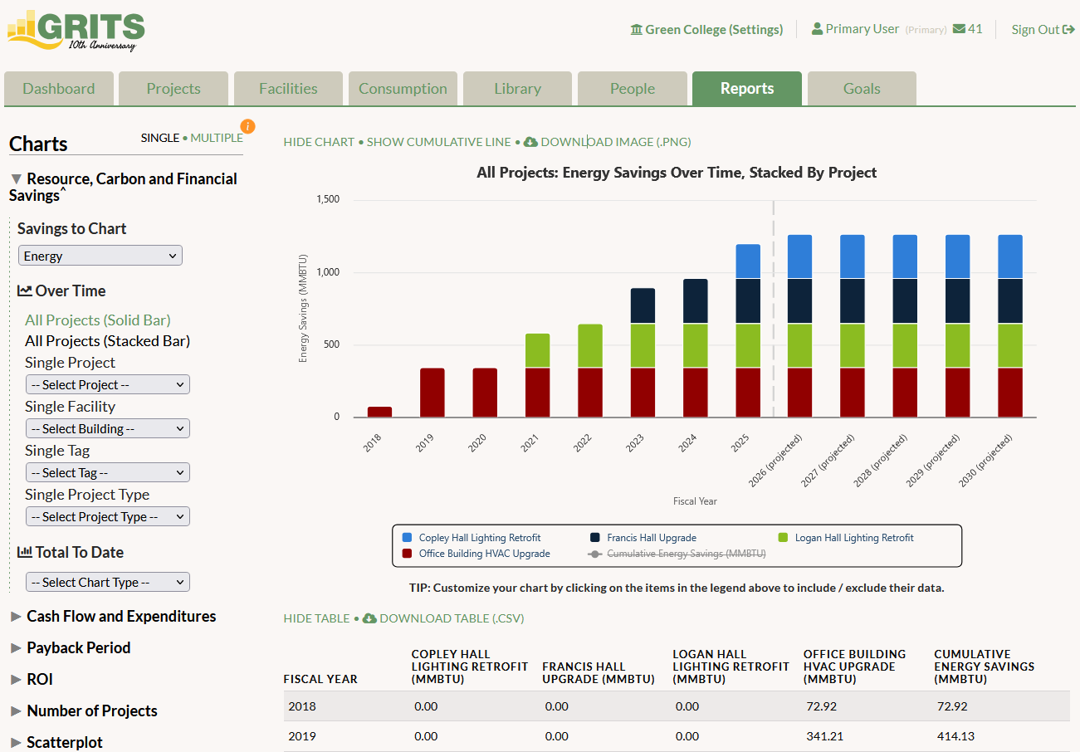This screenshot has width=1080, height=752.
Task: Open the Select Project dropdown
Action: 108,384
